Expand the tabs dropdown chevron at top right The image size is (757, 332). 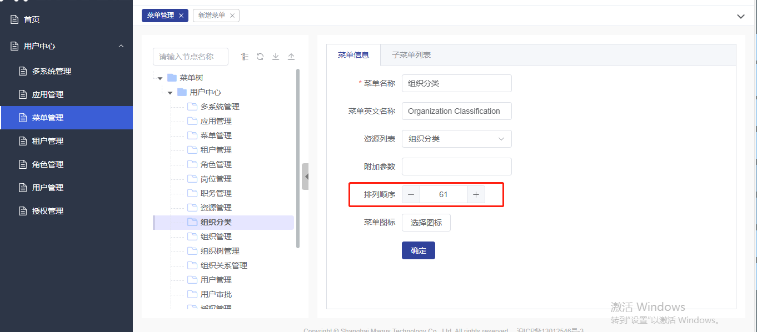pos(740,17)
